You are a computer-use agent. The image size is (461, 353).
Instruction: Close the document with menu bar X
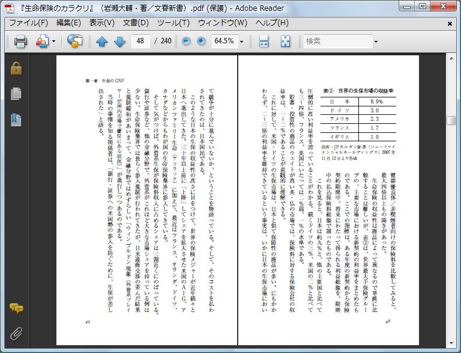pos(450,23)
